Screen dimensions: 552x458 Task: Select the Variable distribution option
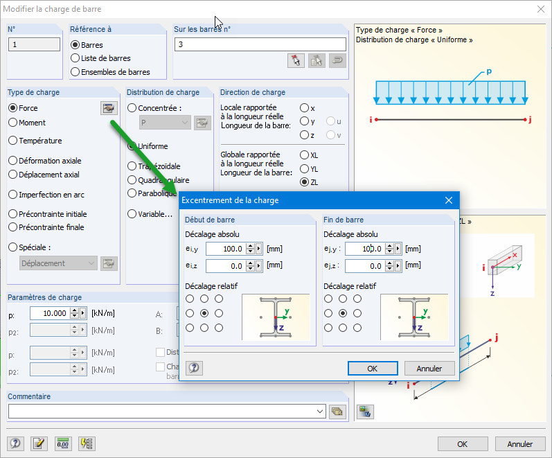[x=132, y=214]
